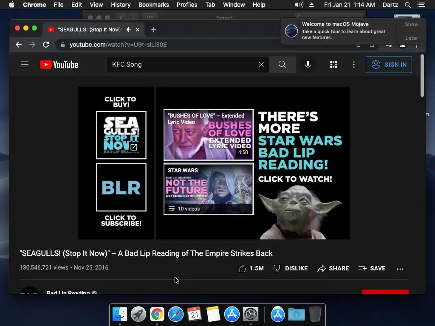Open the Apple menu
This screenshot has height=326, width=435.
pos(11,5)
